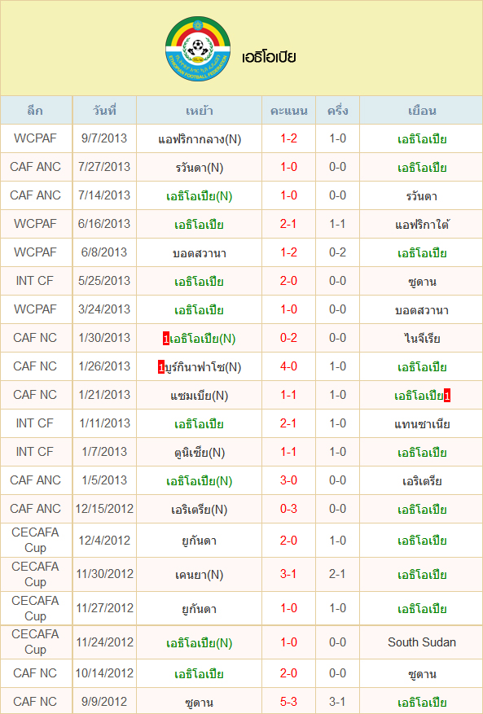Click score 1-2 for 9/7/2013 match
Screen dimensions: 483x714
289,138
